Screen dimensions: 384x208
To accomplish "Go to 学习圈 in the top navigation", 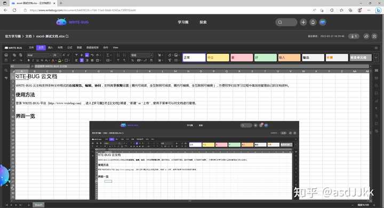I will [183, 22].
